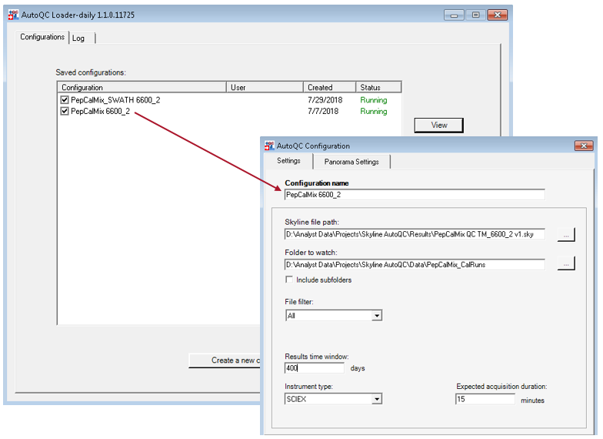Click the Results time window field
Screen dimensions: 603x439
pos(315,368)
